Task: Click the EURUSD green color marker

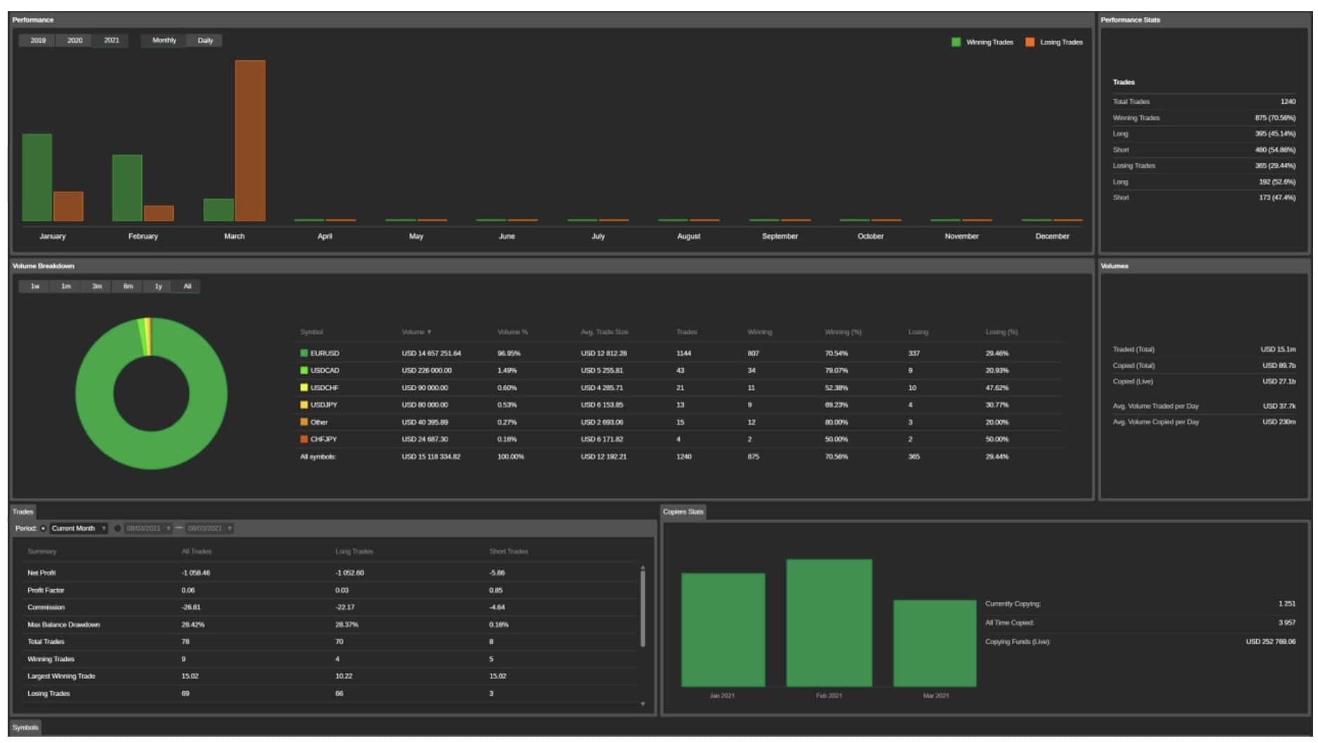Action: 304,353
